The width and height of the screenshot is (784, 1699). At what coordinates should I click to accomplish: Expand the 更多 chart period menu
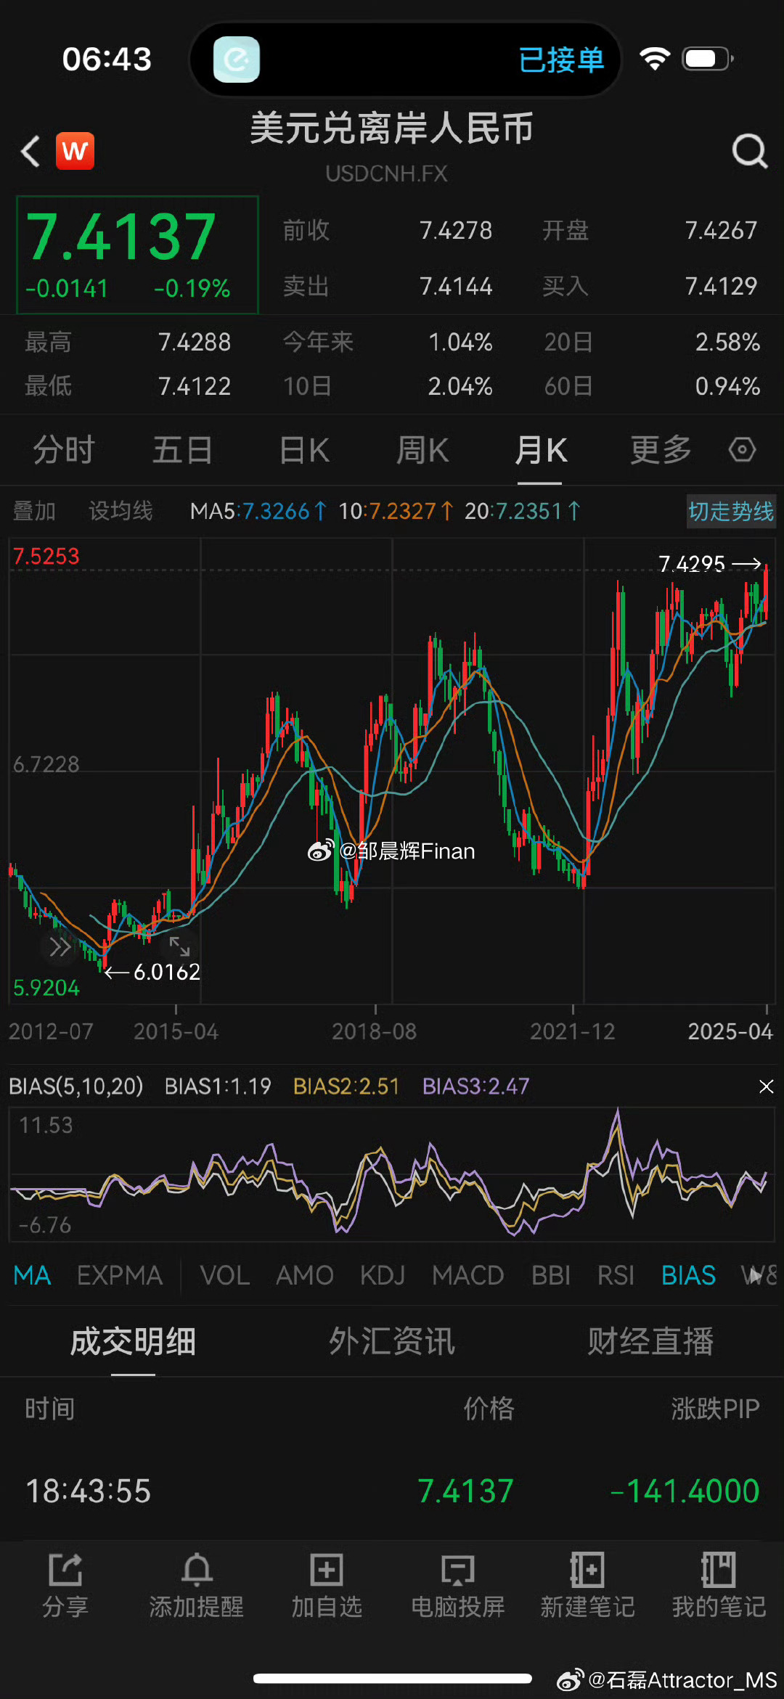tap(661, 450)
